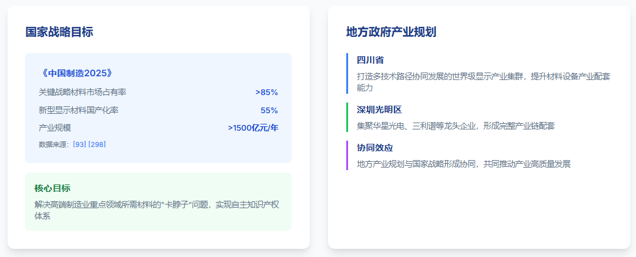Select the >1500亿元/年 value
Image resolution: width=636 pixels, height=257 pixels.
(x=253, y=128)
